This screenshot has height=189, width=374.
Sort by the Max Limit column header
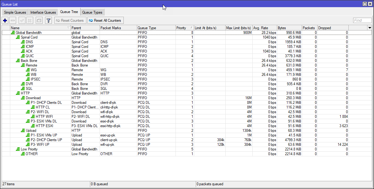239,28
